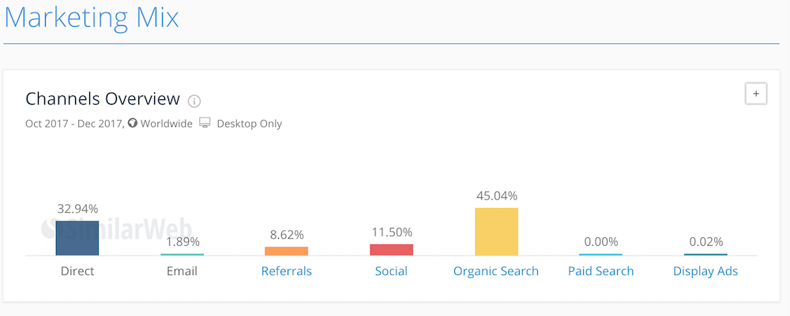Click the Channels Overview info icon

coord(194,102)
